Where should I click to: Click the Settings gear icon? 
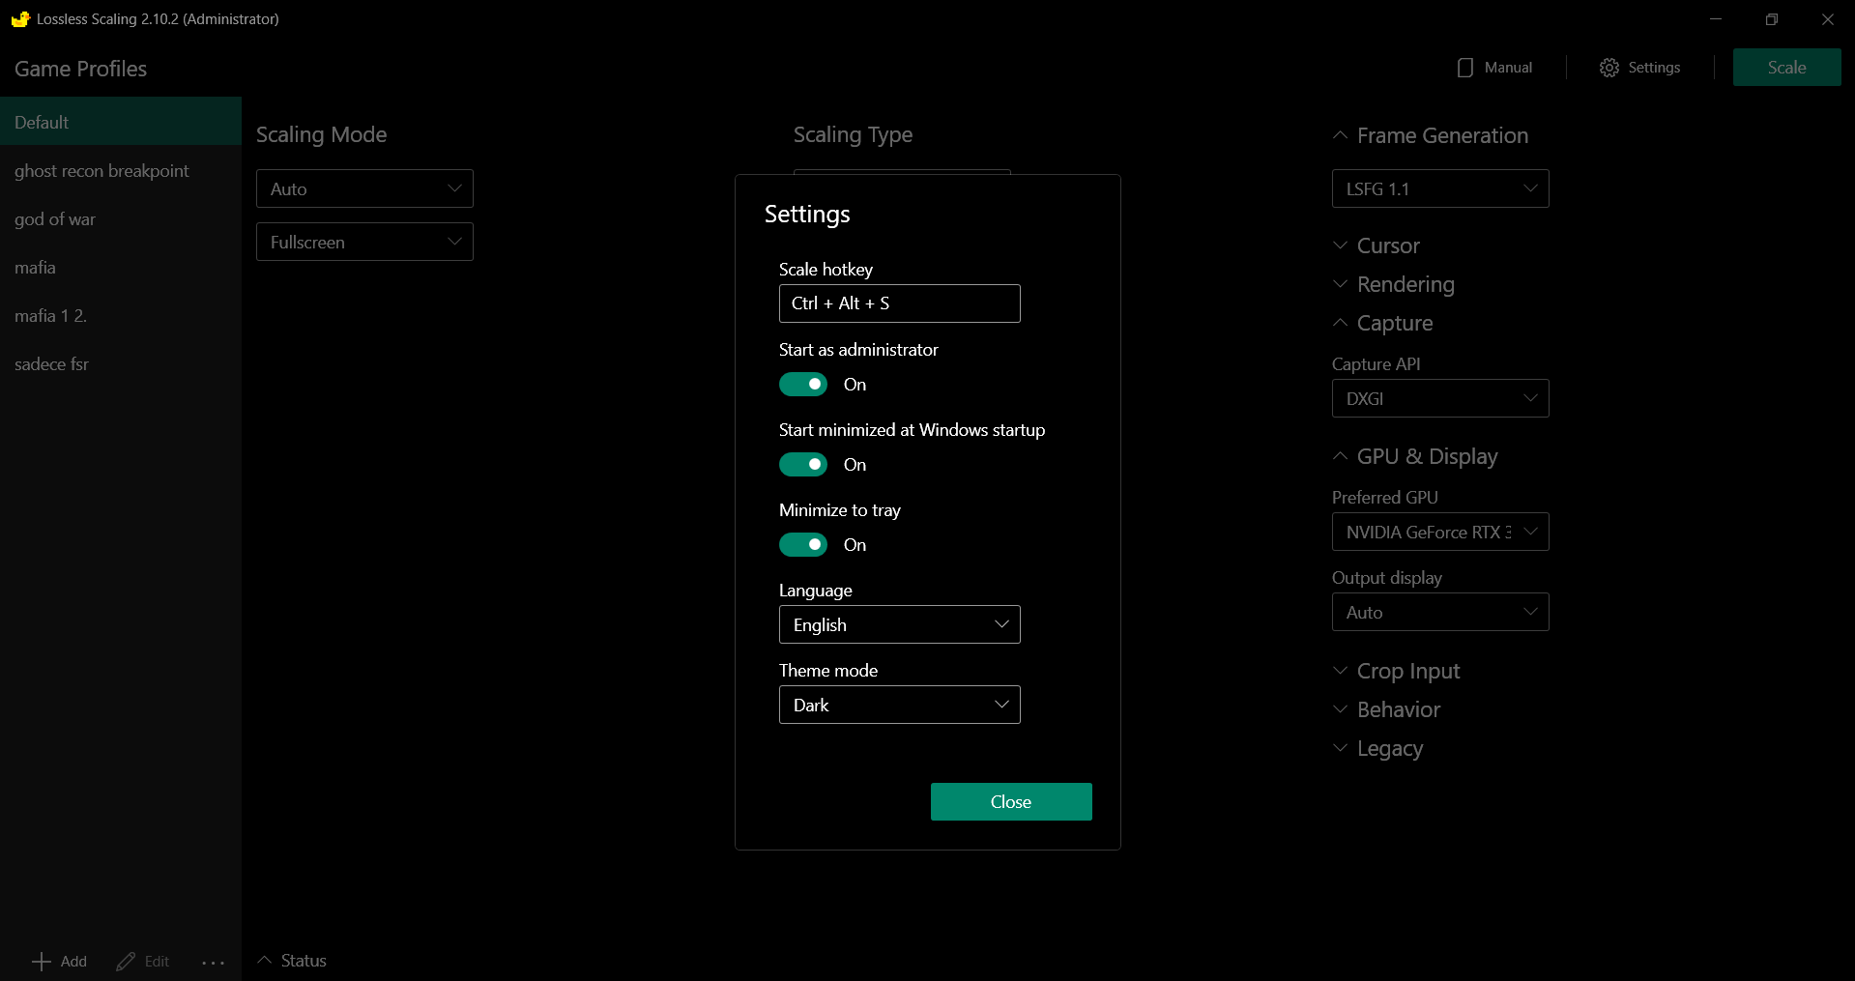1609,68
